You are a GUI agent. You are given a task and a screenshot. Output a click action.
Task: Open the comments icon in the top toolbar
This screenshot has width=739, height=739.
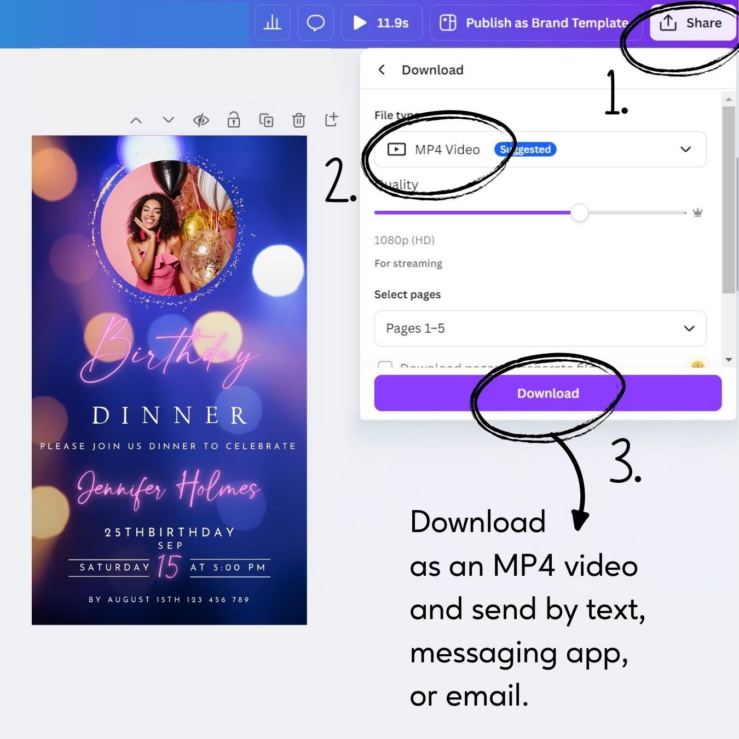[315, 23]
